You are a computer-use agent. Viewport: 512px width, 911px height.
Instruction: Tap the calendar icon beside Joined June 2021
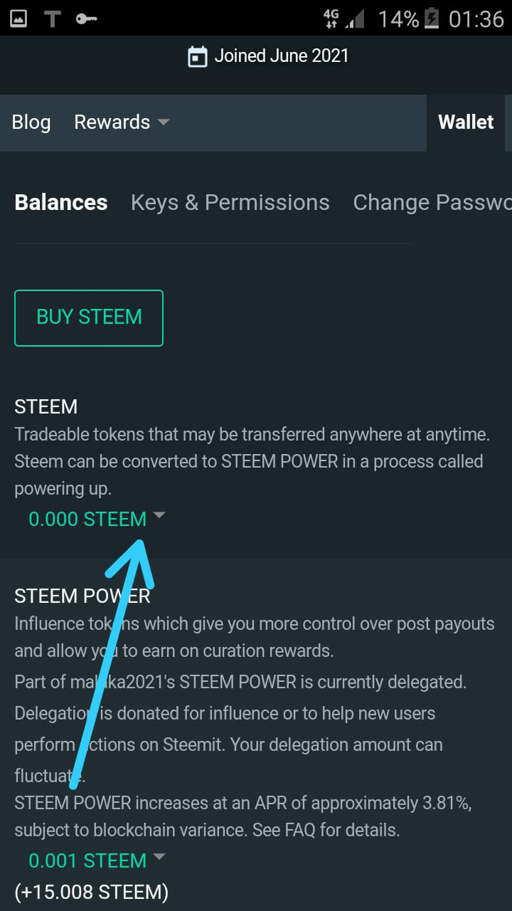(x=197, y=56)
